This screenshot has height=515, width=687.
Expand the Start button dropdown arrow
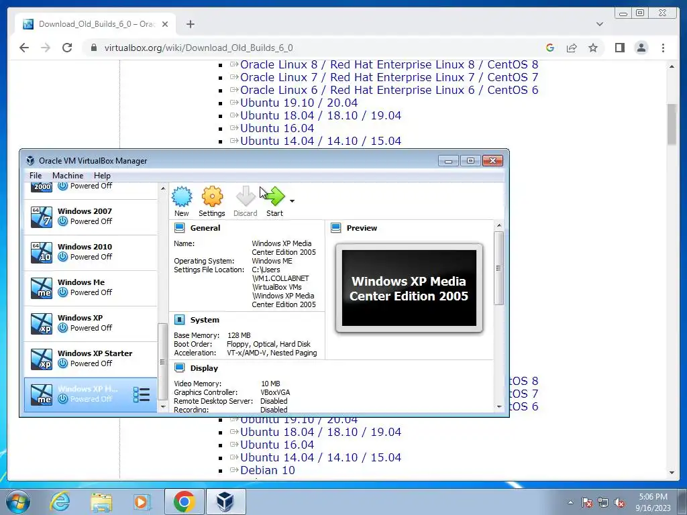[293, 201]
